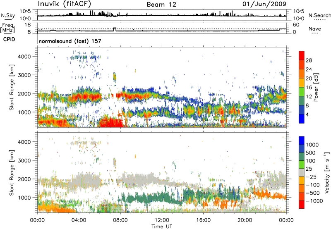Pick the red segment of the Power color bar
Viewport: 331px width, 229px height.
coord(302,55)
